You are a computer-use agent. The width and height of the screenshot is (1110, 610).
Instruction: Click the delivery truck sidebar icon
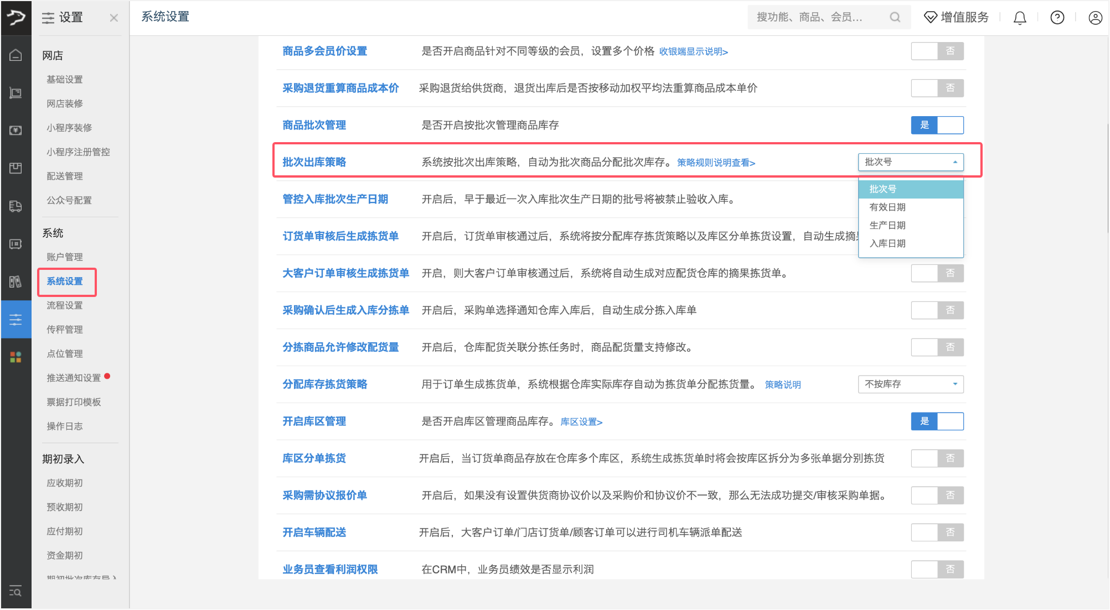click(x=16, y=206)
